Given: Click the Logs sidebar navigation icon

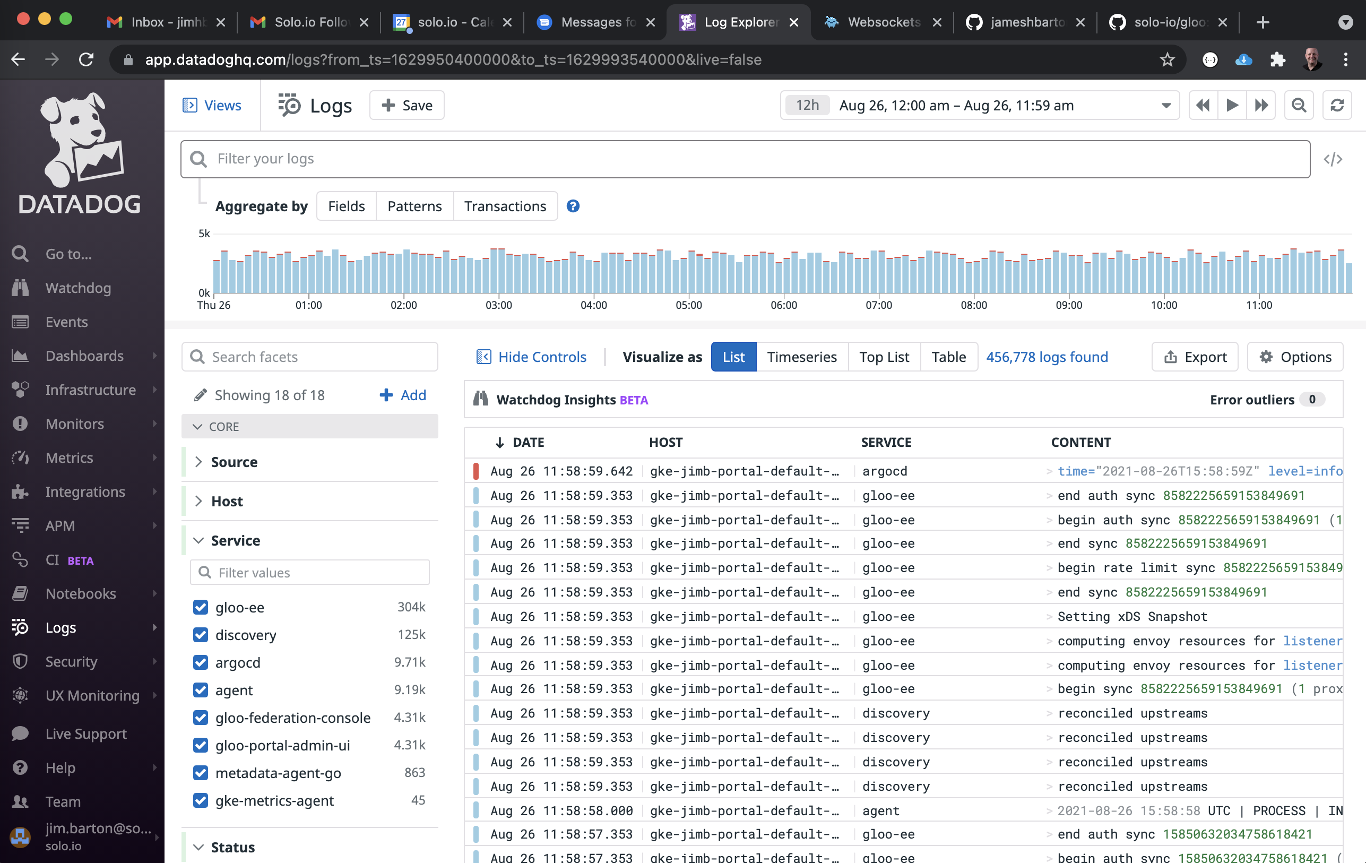Looking at the screenshot, I should (22, 627).
